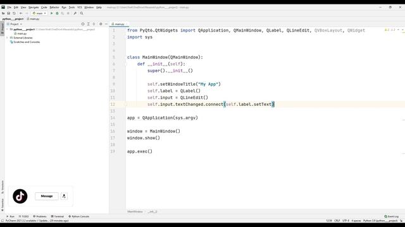Toggle the Project tool window side tab
This screenshot has width=405, height=227.
[3, 28]
